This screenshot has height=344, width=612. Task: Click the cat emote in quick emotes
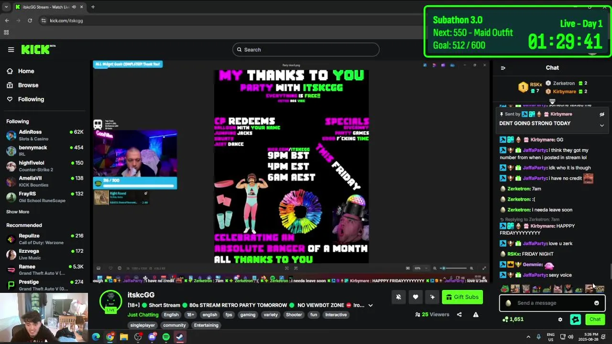pyautogui.click(x=557, y=289)
